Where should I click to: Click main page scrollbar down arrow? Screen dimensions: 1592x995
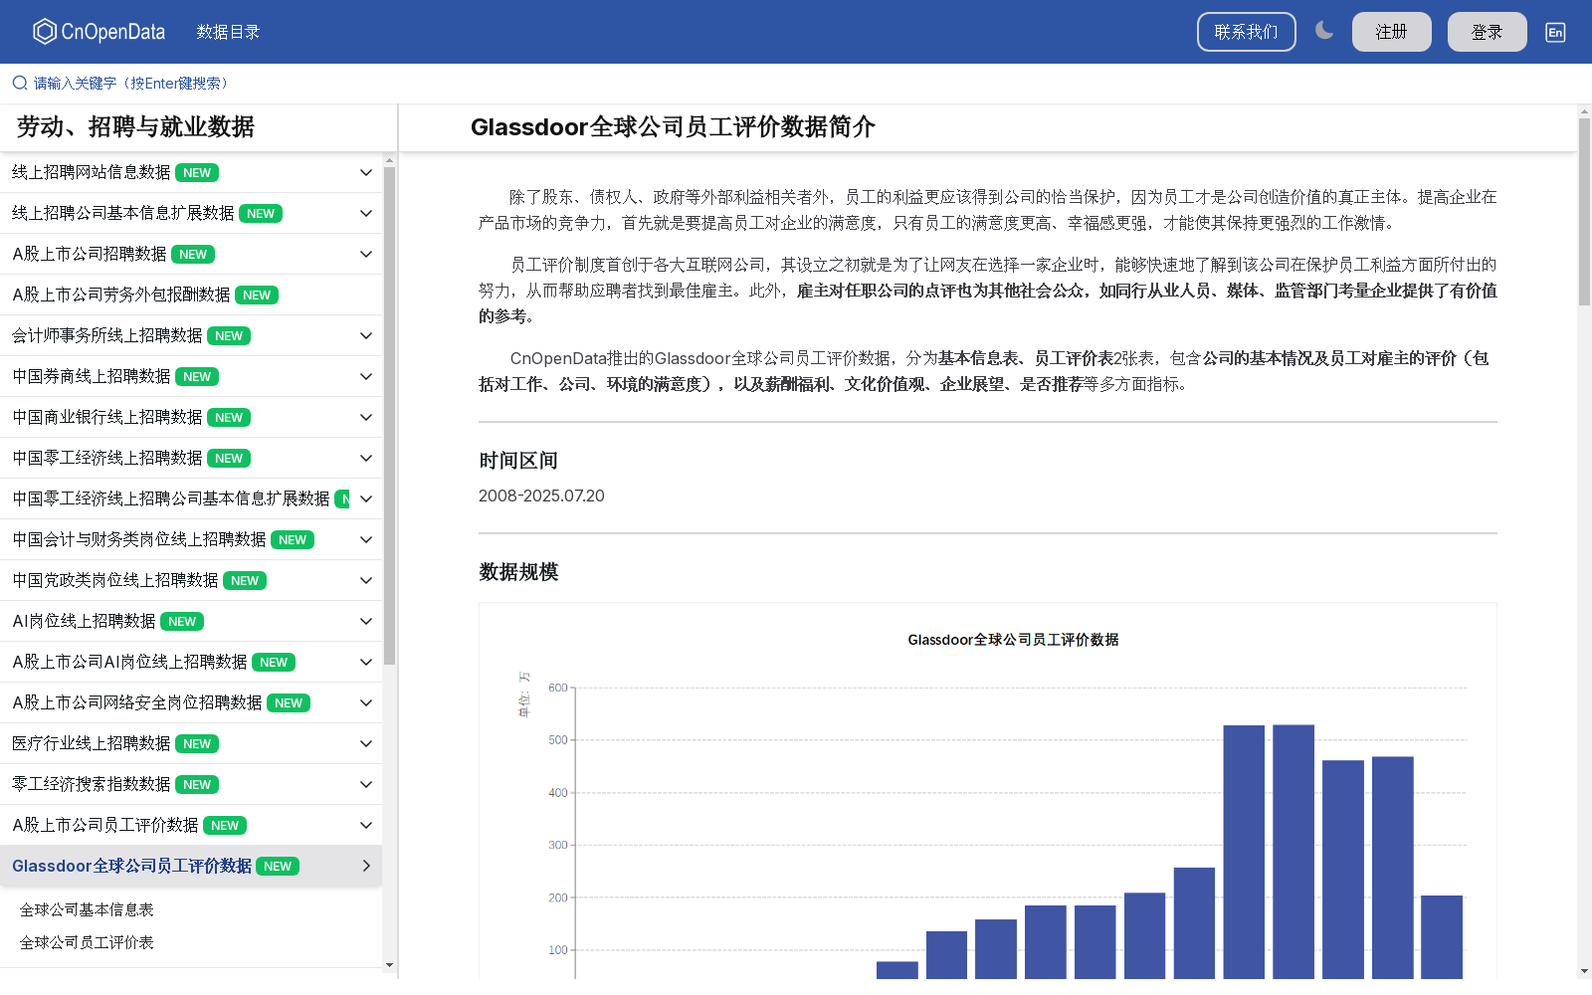pos(1584,971)
